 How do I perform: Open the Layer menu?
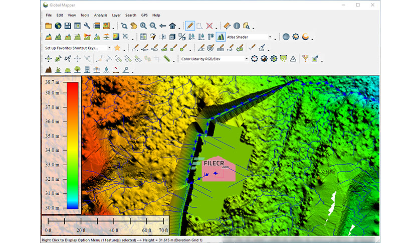pos(116,15)
